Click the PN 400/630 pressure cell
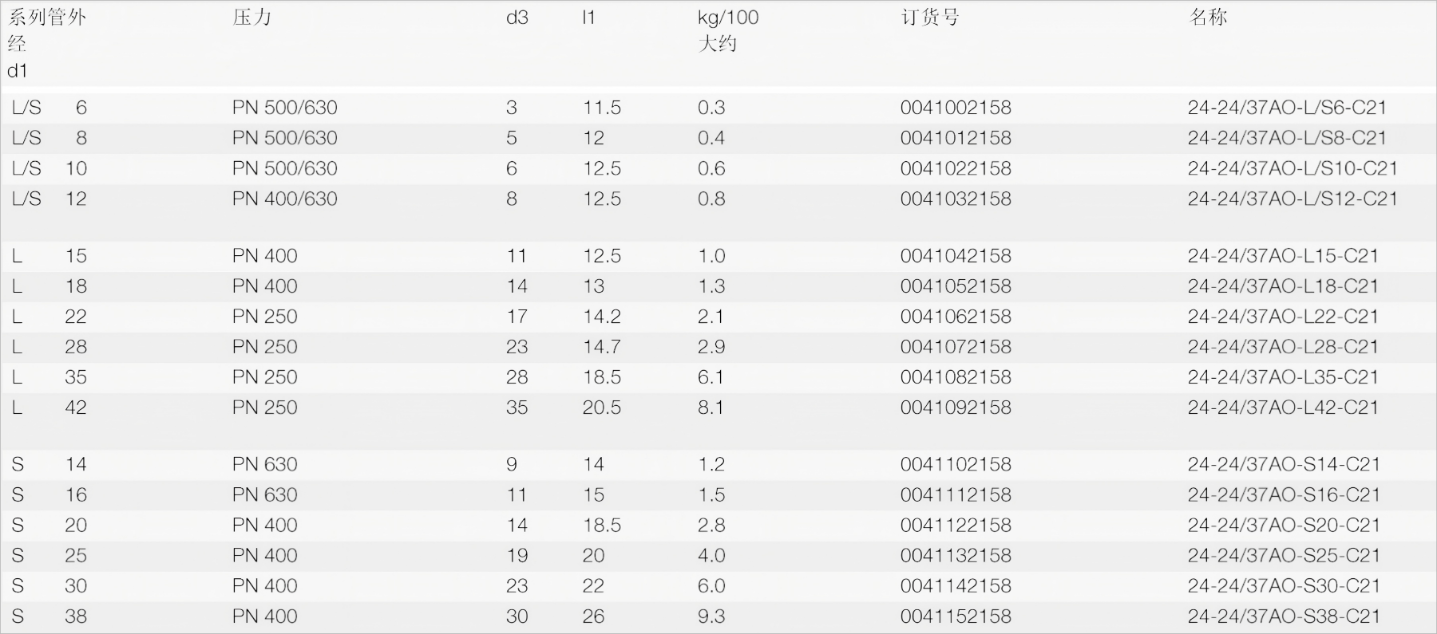The height and width of the screenshot is (634, 1437). (285, 199)
